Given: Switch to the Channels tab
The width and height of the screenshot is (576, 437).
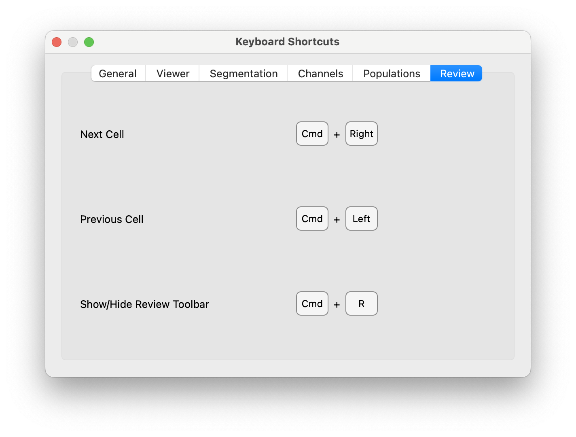Looking at the screenshot, I should point(320,73).
